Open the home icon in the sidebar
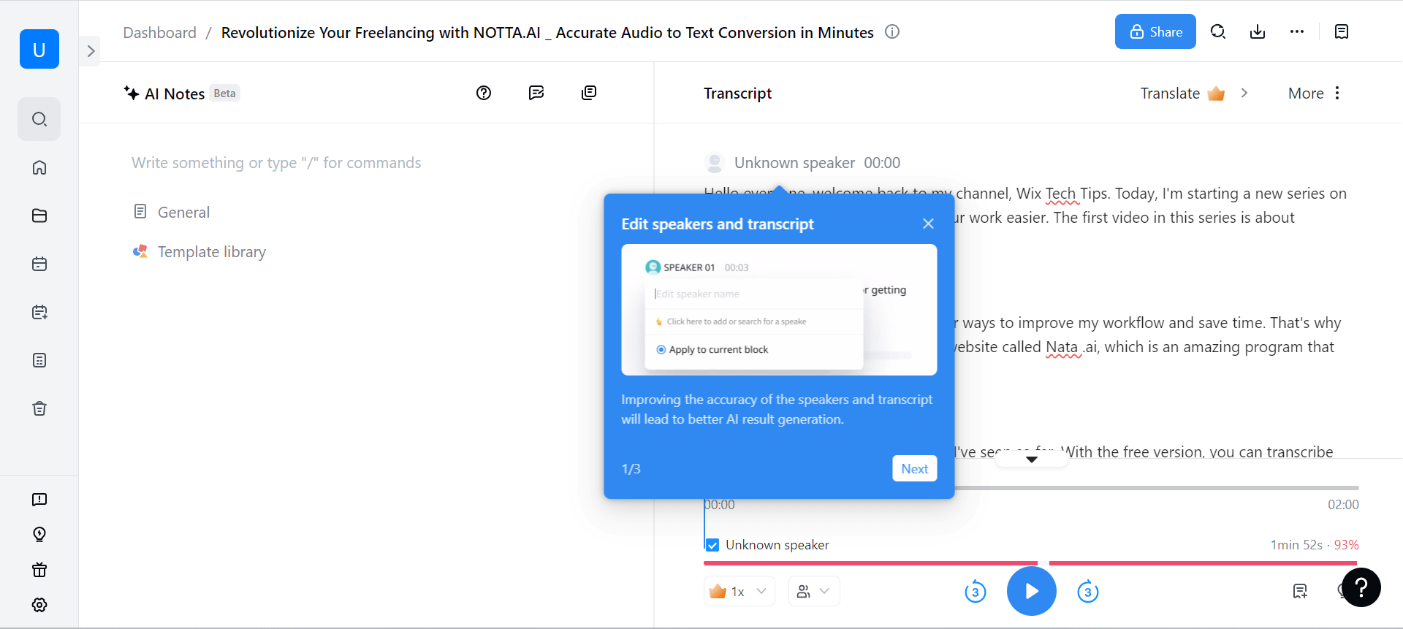This screenshot has height=629, width=1403. [39, 167]
